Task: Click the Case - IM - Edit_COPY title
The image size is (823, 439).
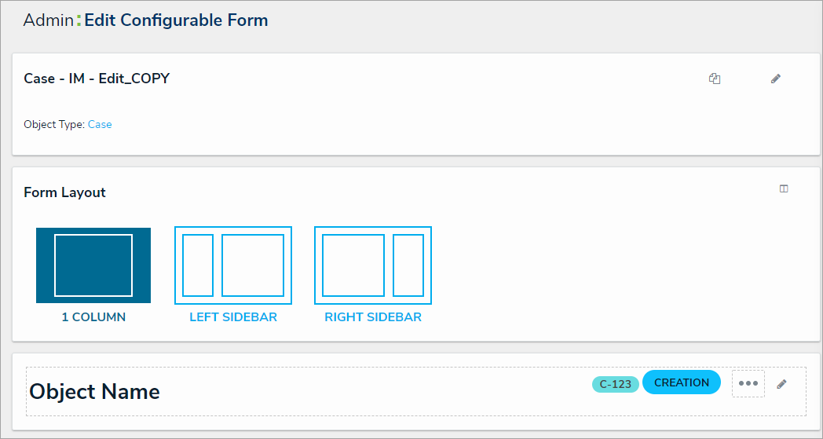Action: [97, 79]
